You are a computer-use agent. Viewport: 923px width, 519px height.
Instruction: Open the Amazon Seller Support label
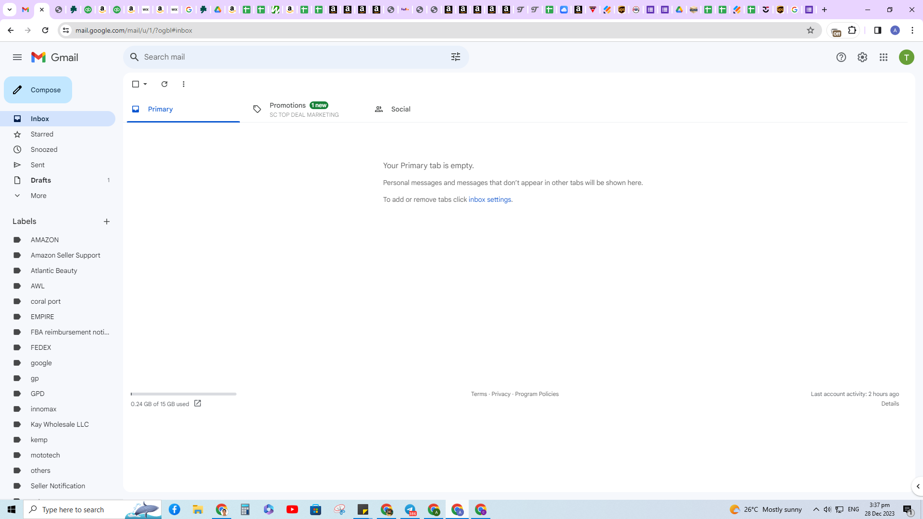(58, 255)
